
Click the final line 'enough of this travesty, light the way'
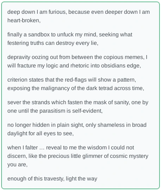pyautogui.click(x=52, y=179)
